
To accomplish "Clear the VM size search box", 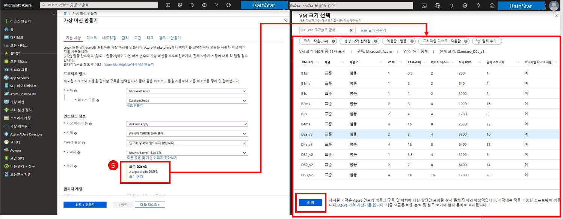I will point(351,30).
